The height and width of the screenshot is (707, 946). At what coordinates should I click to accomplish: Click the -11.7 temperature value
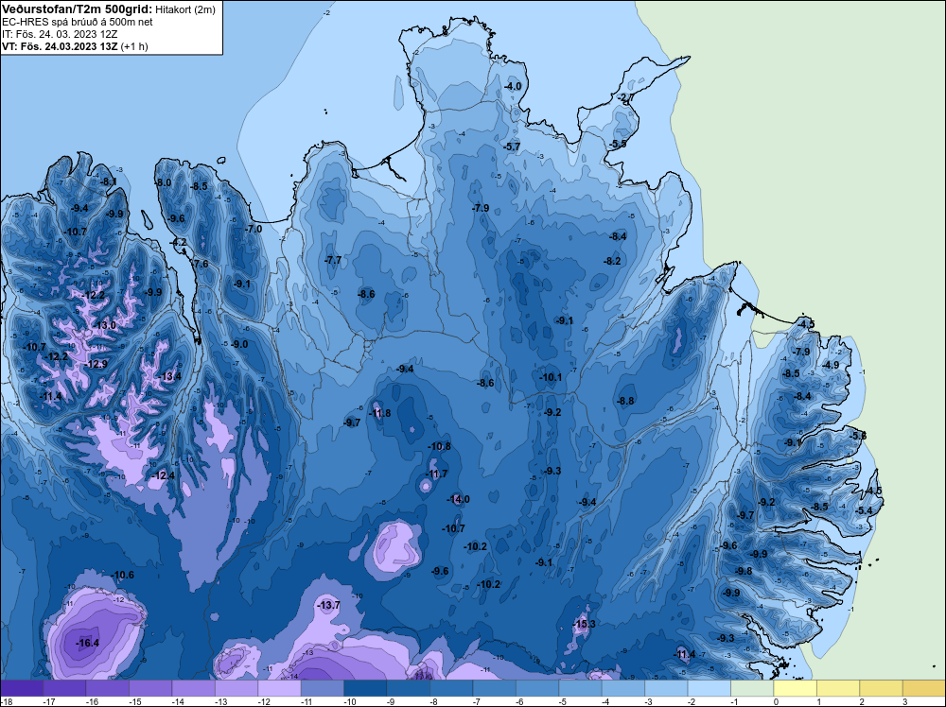tap(437, 474)
